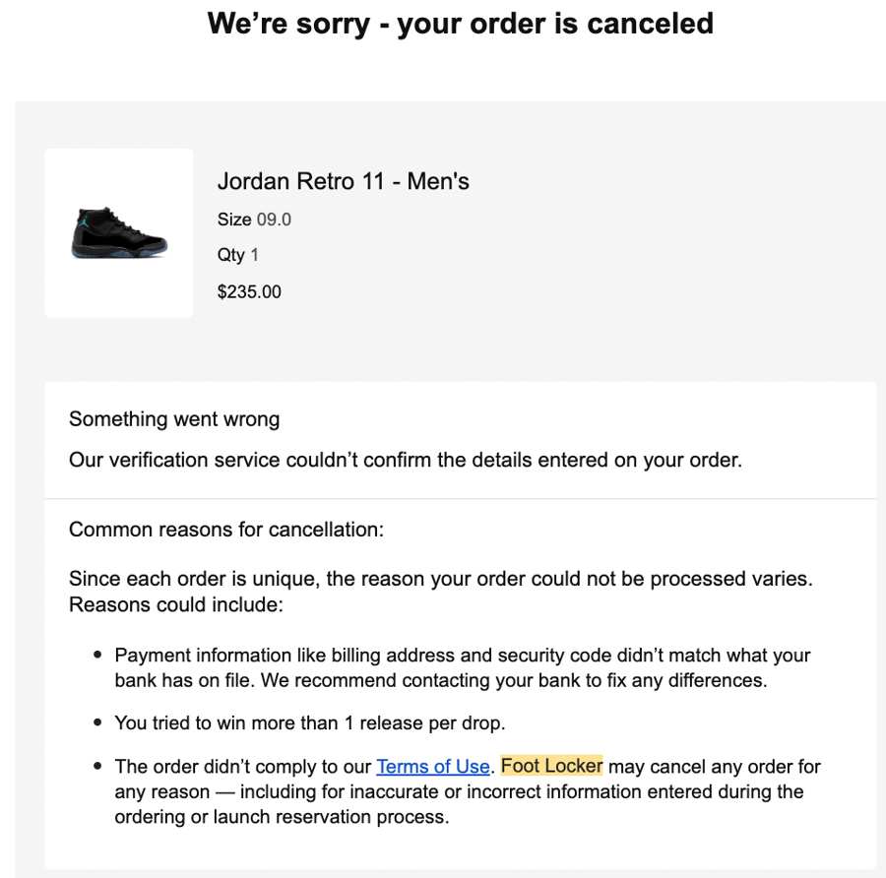Click the bullet dot beside The order didn't comply

tap(97, 767)
